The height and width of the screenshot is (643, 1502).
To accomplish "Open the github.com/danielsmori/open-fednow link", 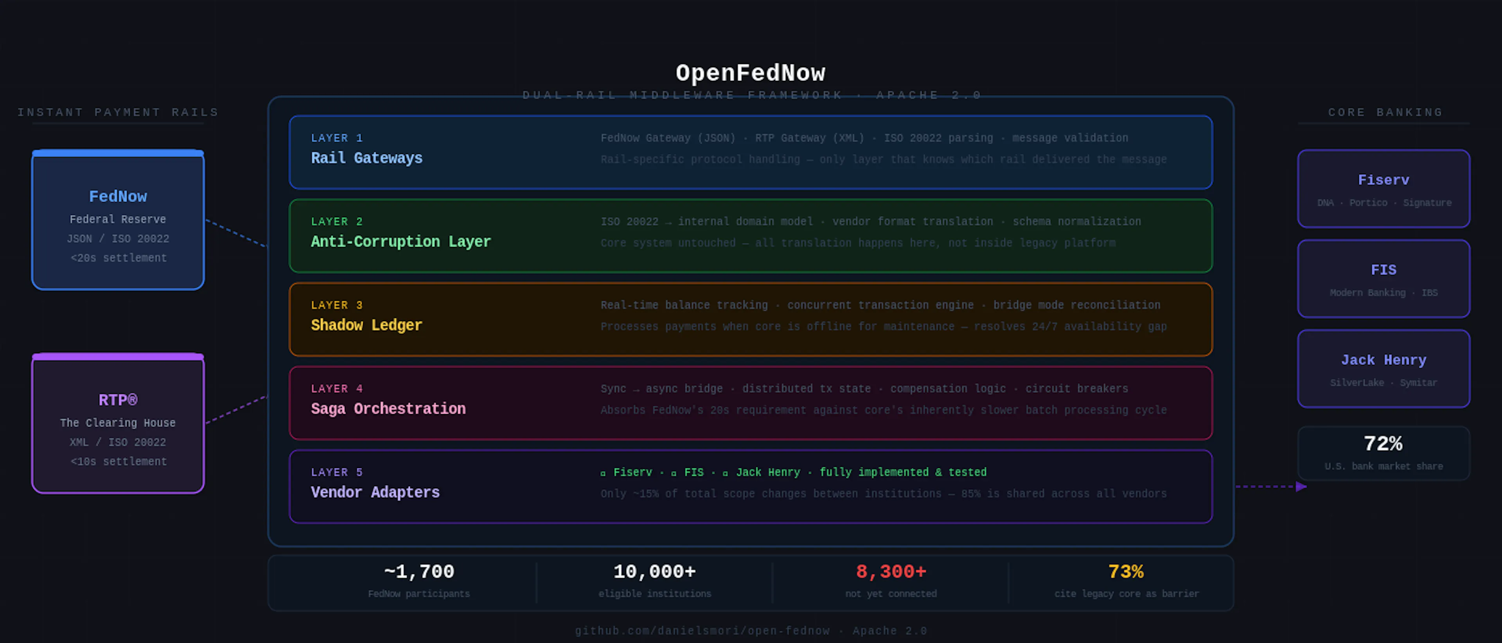I will point(702,631).
